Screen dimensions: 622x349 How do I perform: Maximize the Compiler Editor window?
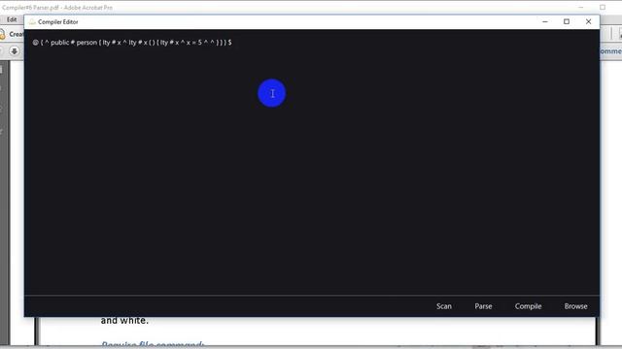[567, 21]
